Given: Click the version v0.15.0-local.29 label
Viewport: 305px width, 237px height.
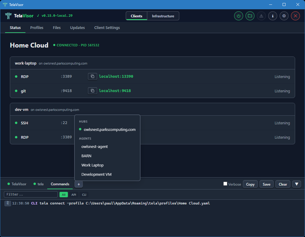Looking at the screenshot, I should coord(57,16).
